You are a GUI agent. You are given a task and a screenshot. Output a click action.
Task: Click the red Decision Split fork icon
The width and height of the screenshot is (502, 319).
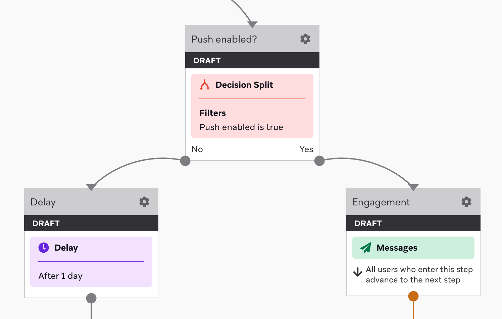[x=205, y=85]
